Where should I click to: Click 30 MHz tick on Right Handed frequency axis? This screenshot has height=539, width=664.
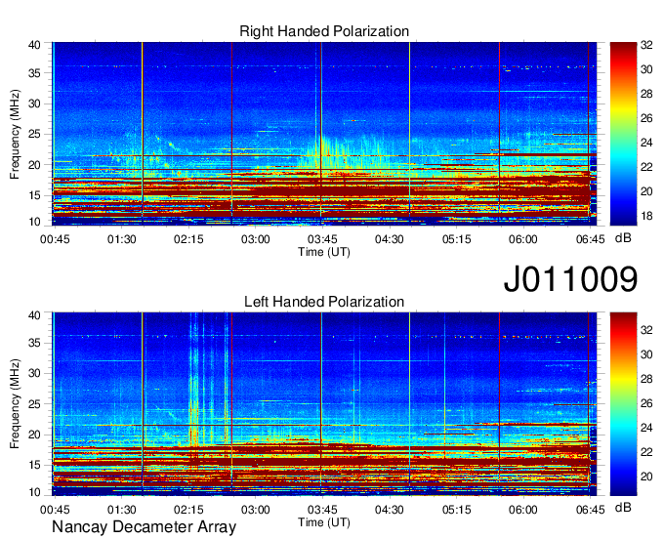coord(34,104)
